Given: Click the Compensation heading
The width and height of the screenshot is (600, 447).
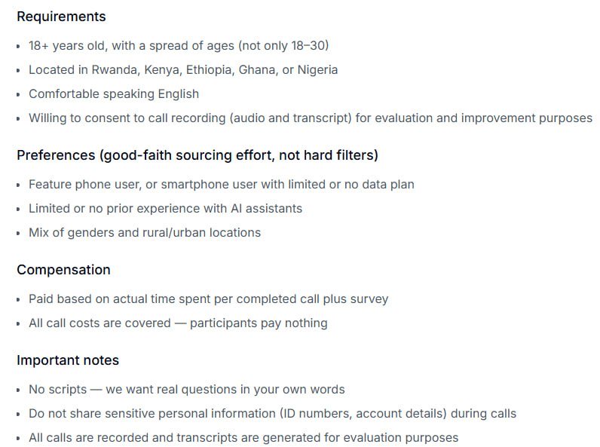Looking at the screenshot, I should pos(63,270).
